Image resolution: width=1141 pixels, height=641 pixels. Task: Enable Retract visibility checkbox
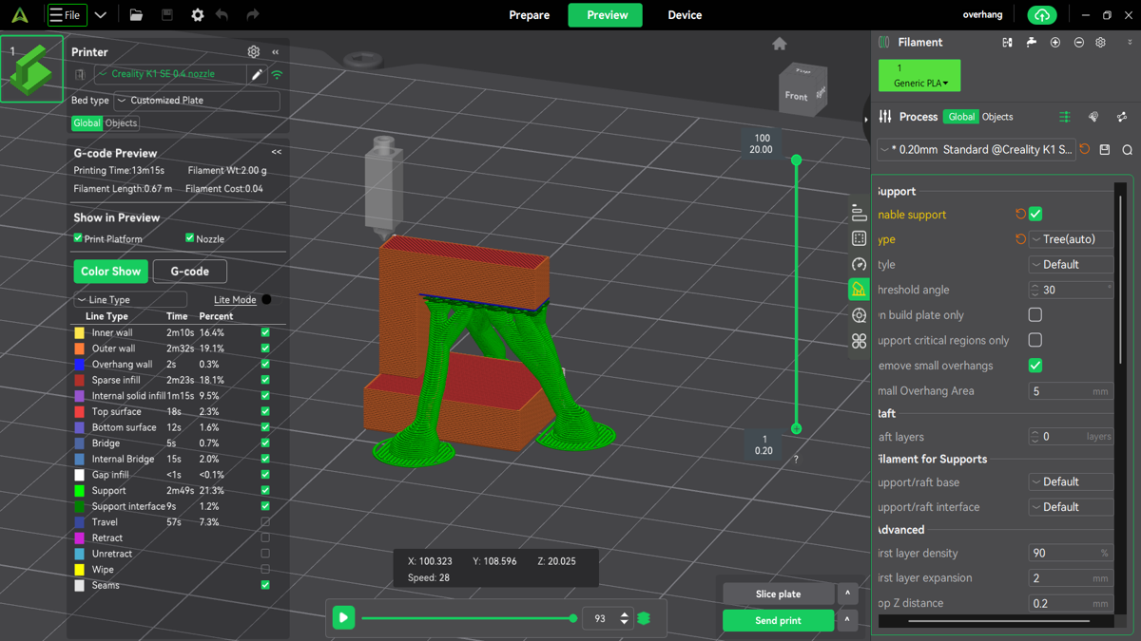pyautogui.click(x=265, y=537)
